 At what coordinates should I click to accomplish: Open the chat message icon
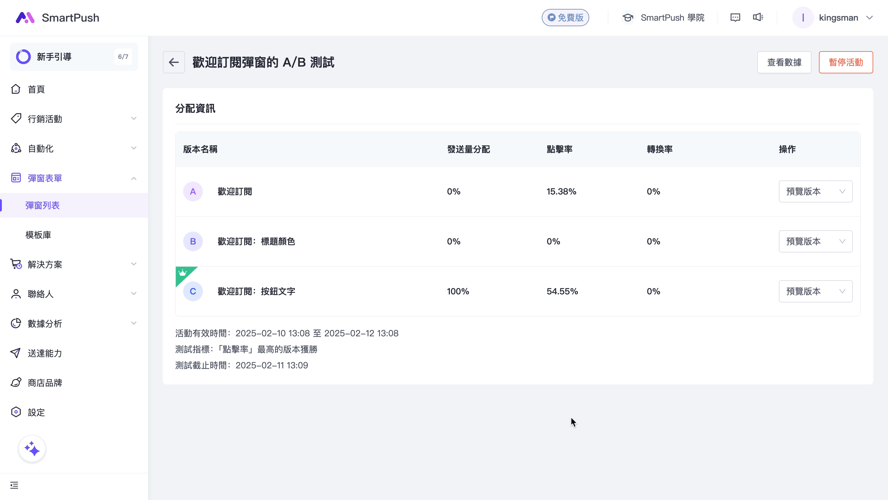coord(735,18)
